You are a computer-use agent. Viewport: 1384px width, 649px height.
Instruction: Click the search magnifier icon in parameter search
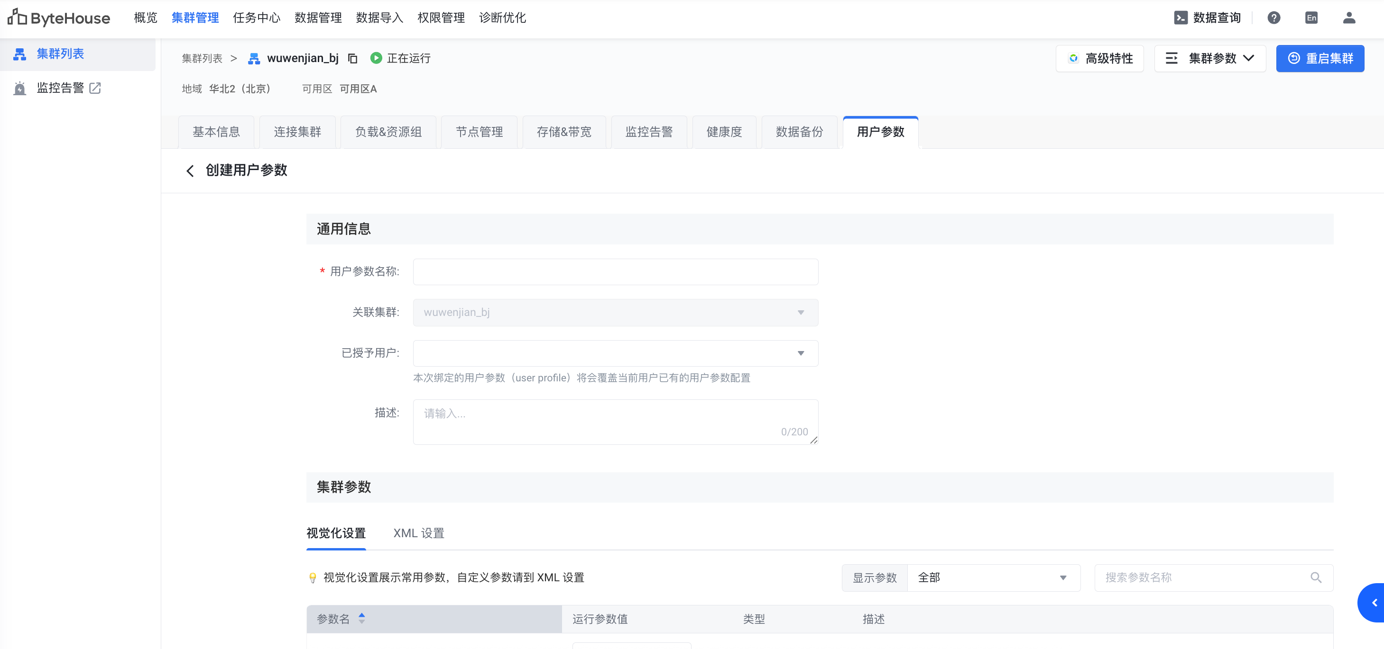[x=1315, y=577]
